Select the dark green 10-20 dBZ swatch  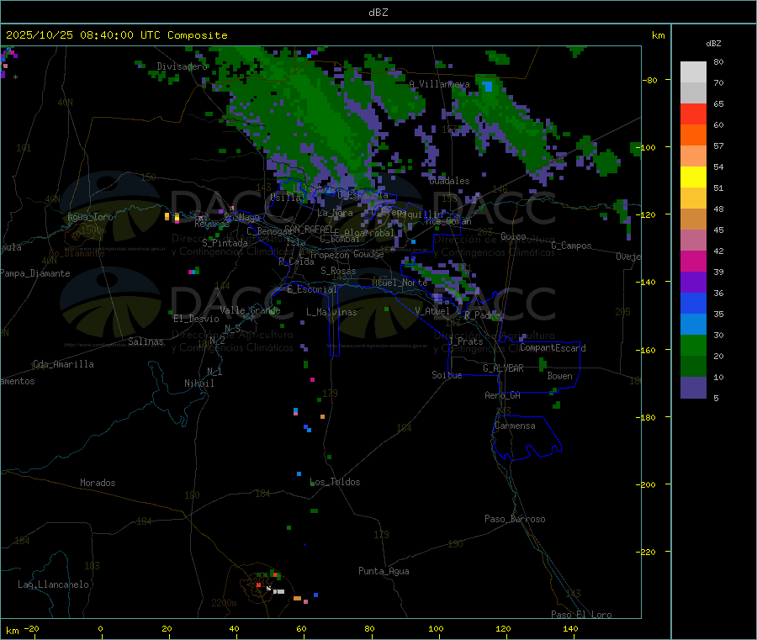(x=693, y=367)
